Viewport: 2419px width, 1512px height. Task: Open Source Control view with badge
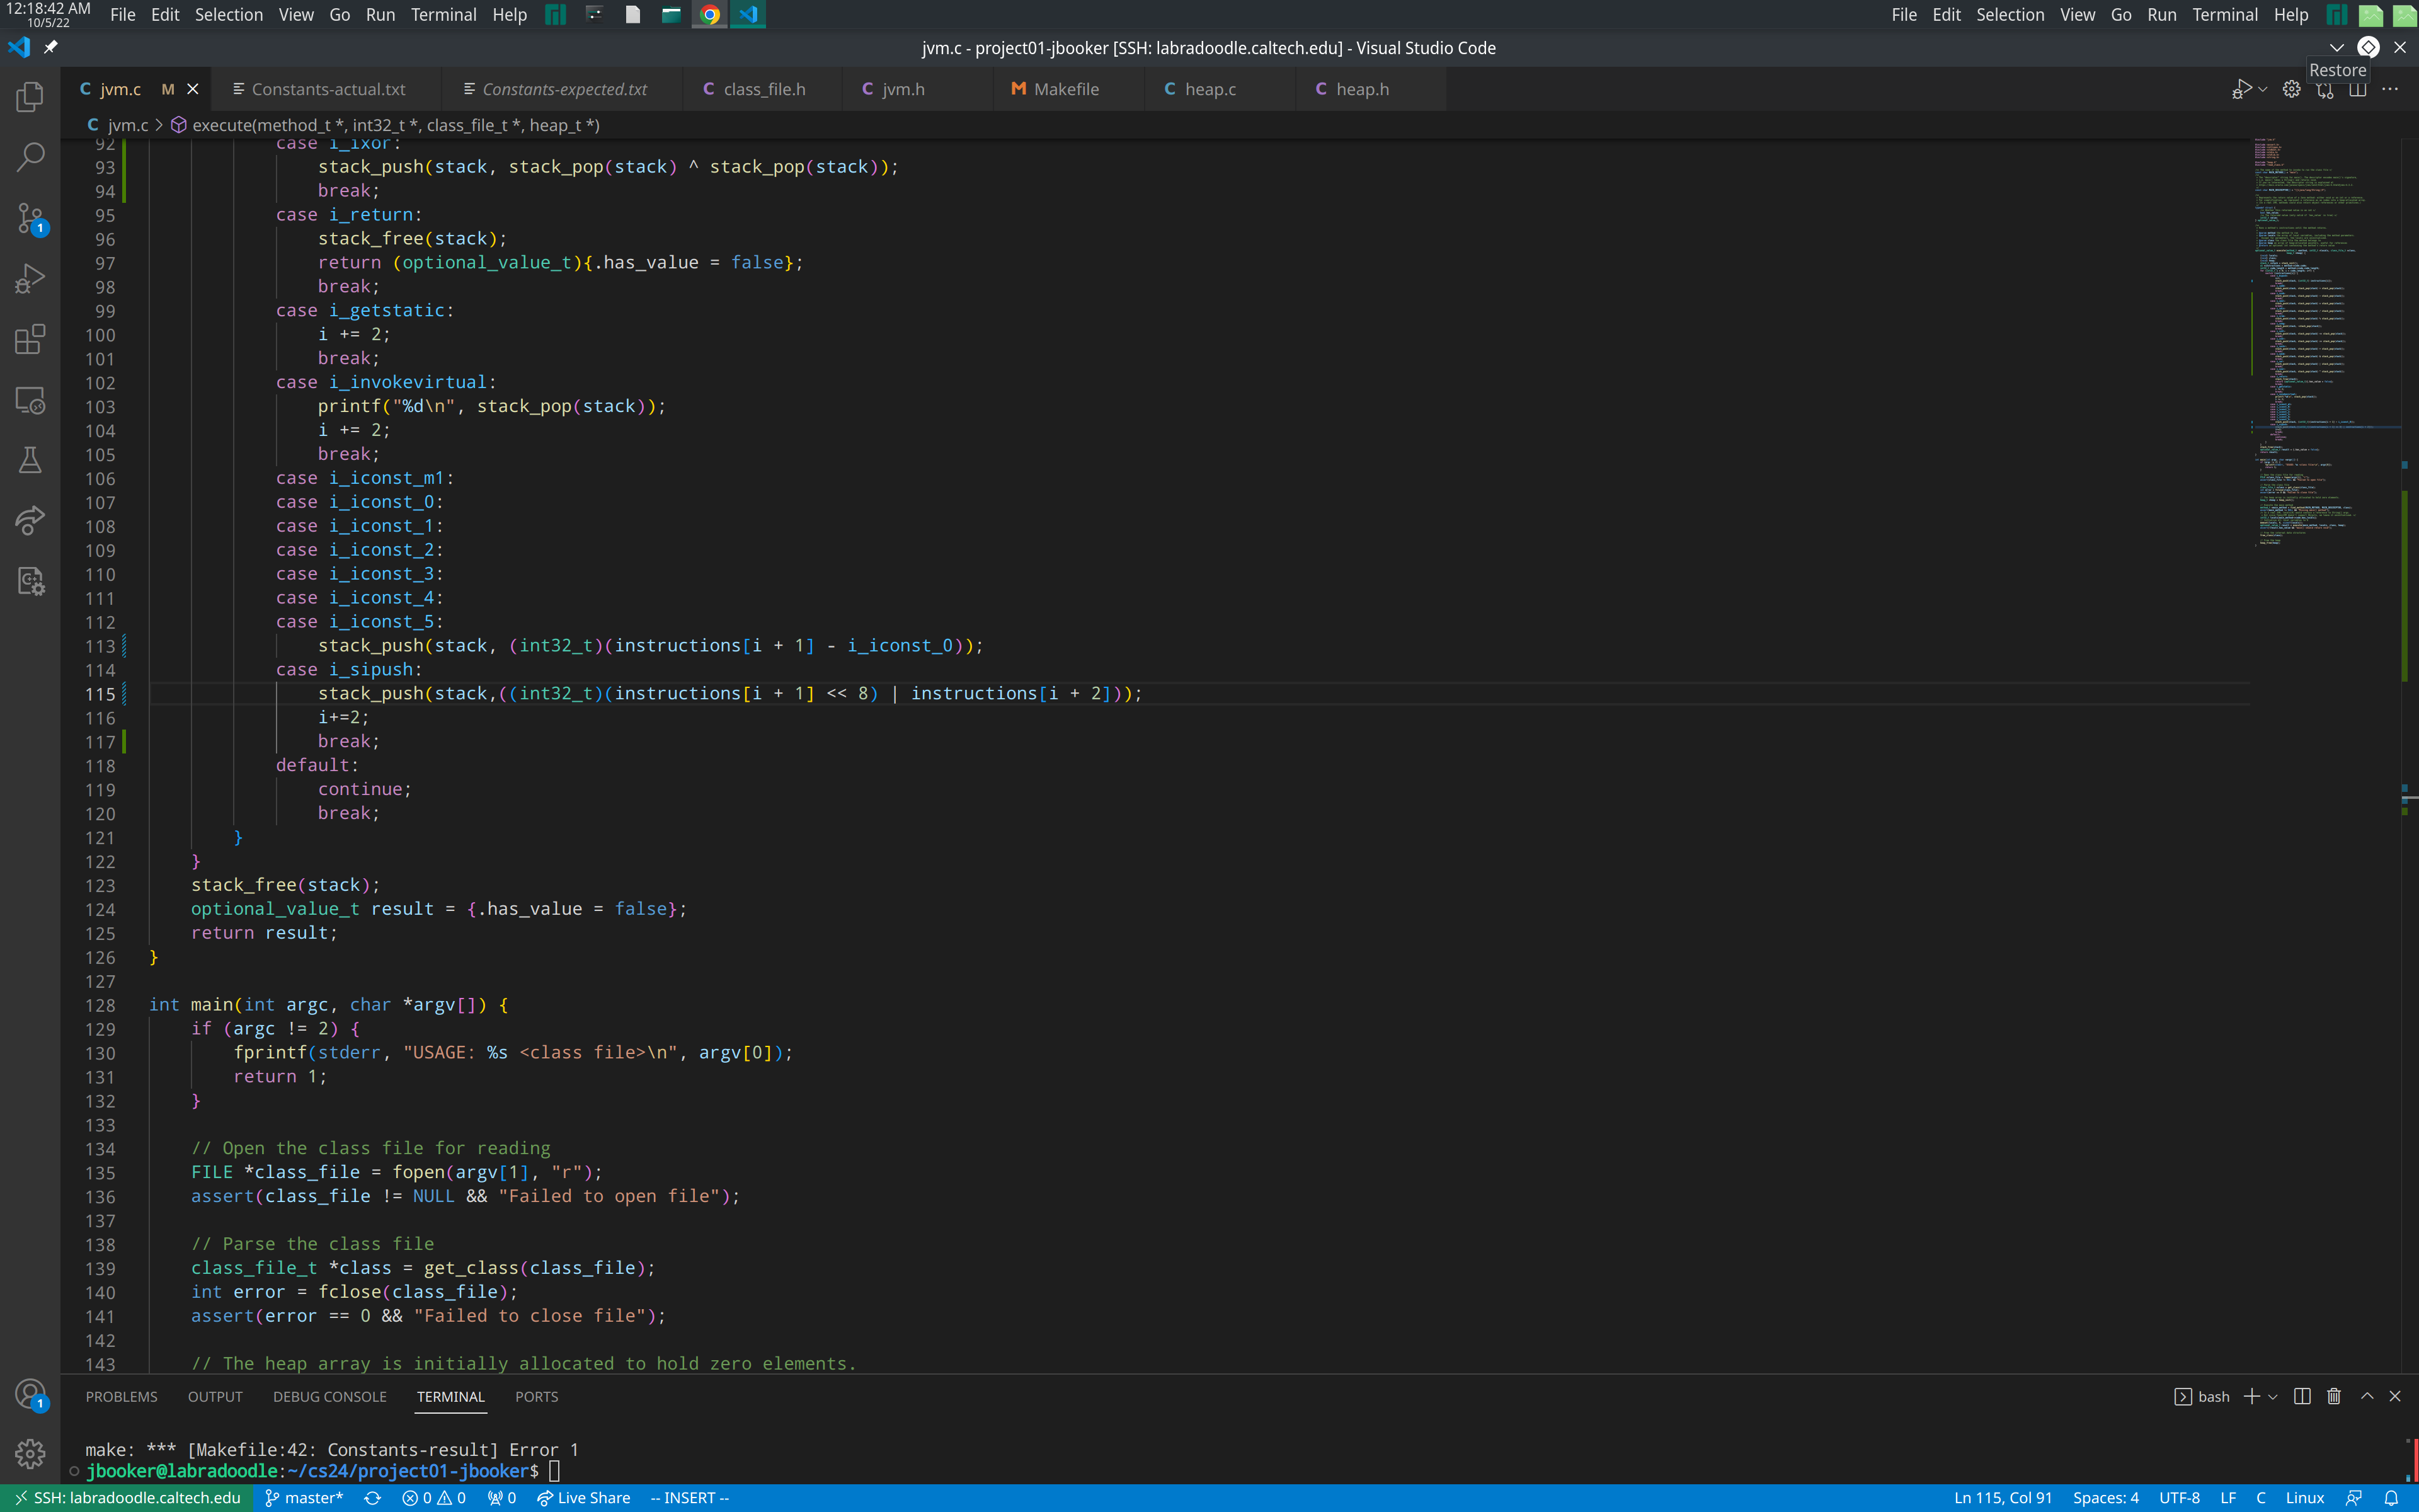click(x=30, y=218)
